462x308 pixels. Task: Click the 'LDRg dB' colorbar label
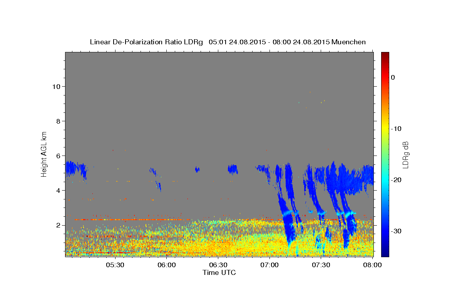click(x=405, y=154)
